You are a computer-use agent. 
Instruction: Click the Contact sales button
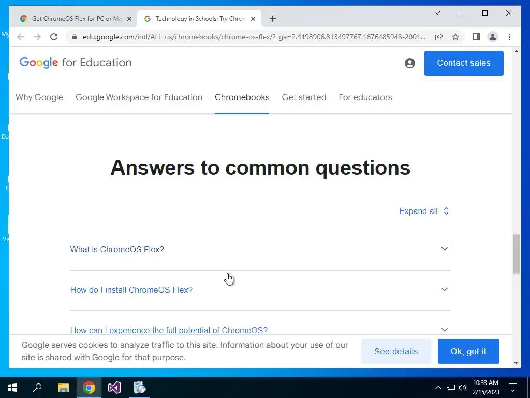(x=464, y=63)
